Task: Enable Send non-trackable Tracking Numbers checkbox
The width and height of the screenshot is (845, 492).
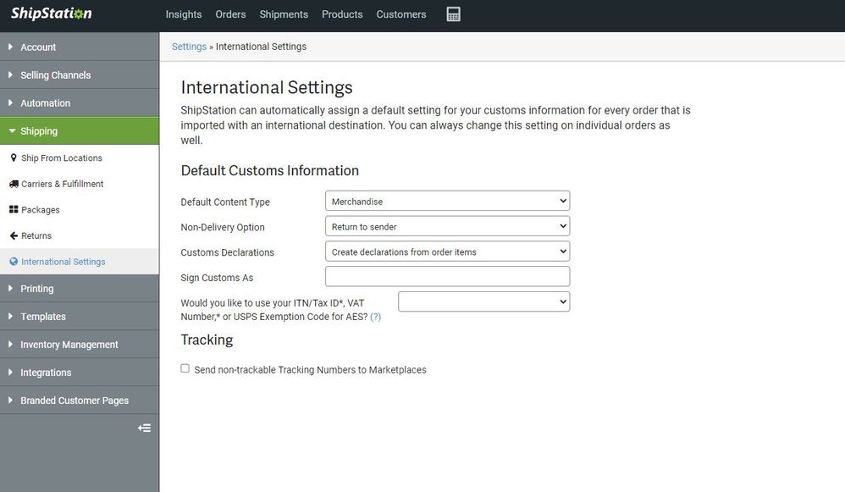Action: (185, 368)
